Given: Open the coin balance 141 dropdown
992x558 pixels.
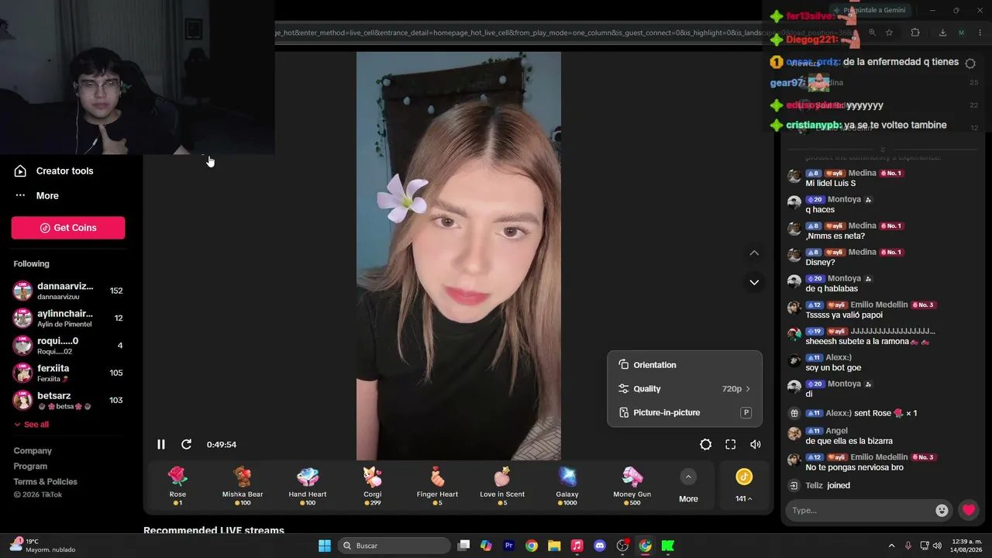Looking at the screenshot, I should pos(744,486).
